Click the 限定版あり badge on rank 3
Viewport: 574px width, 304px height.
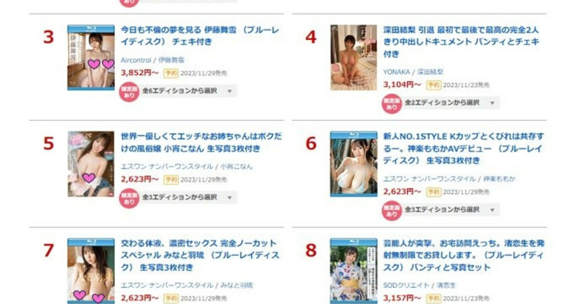click(x=129, y=92)
